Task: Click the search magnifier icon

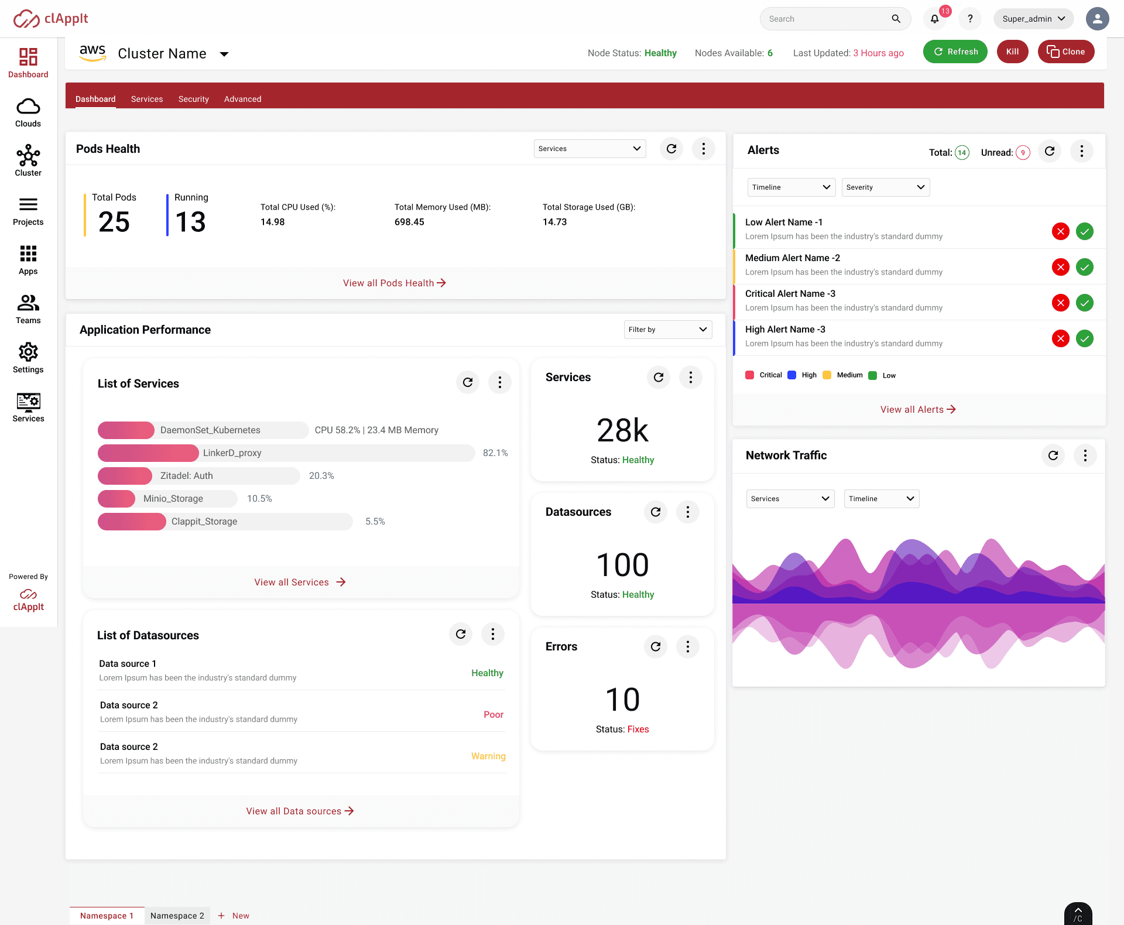Action: tap(896, 19)
